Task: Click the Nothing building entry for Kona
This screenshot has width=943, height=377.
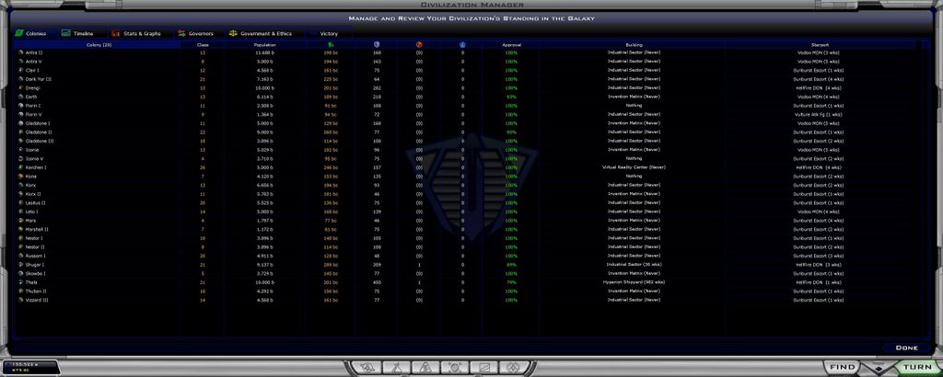Action: [x=634, y=177]
